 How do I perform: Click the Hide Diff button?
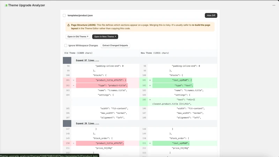pyautogui.click(x=211, y=15)
